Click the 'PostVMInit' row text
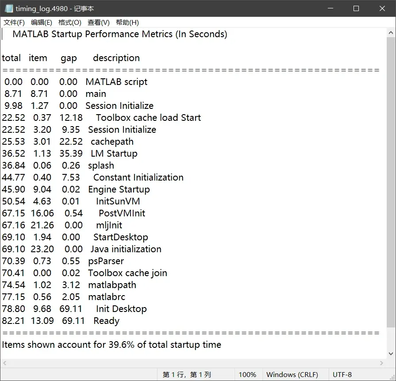Screen dimensions: 396x381 [x=122, y=213]
